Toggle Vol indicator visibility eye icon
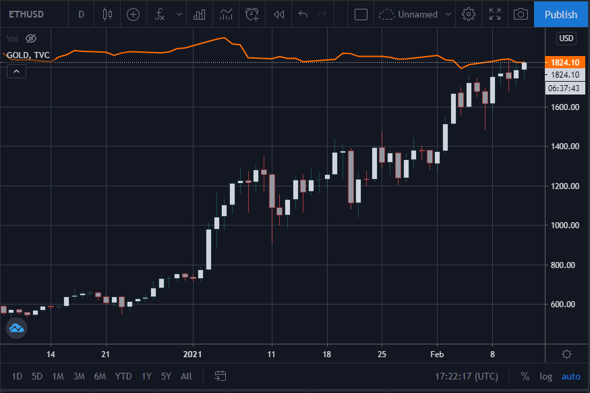Image resolution: width=590 pixels, height=393 pixels. click(31, 38)
